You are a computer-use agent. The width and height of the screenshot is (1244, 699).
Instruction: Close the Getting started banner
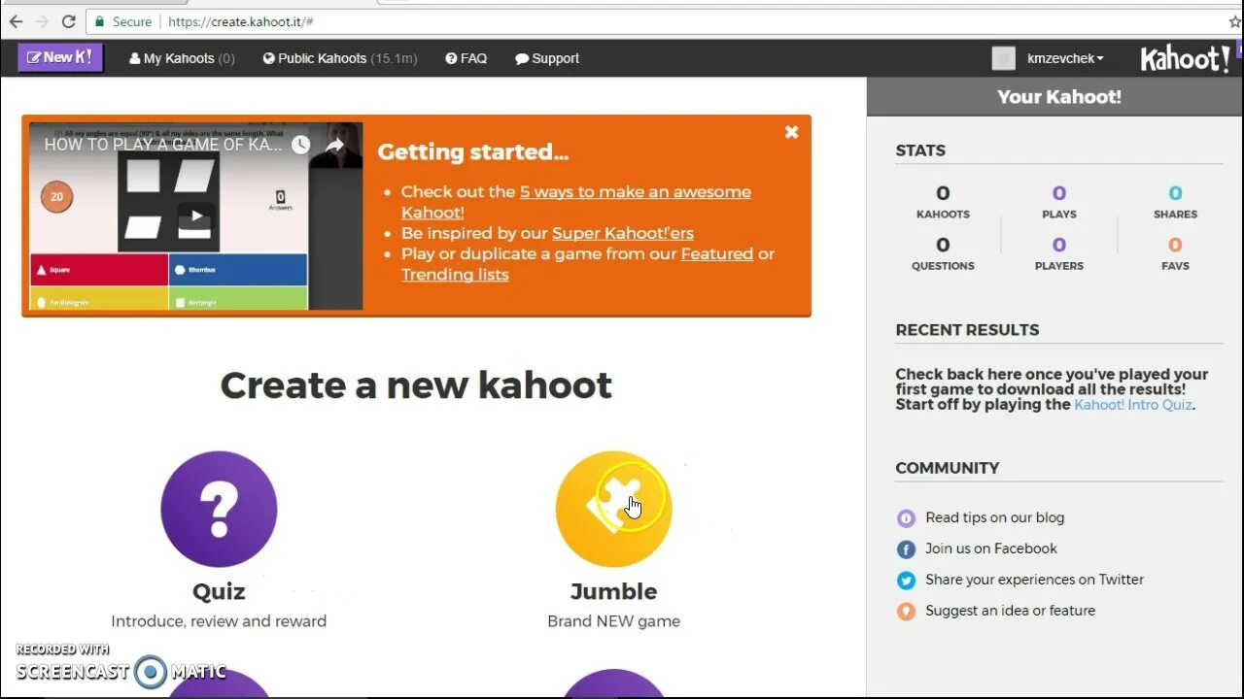click(792, 132)
